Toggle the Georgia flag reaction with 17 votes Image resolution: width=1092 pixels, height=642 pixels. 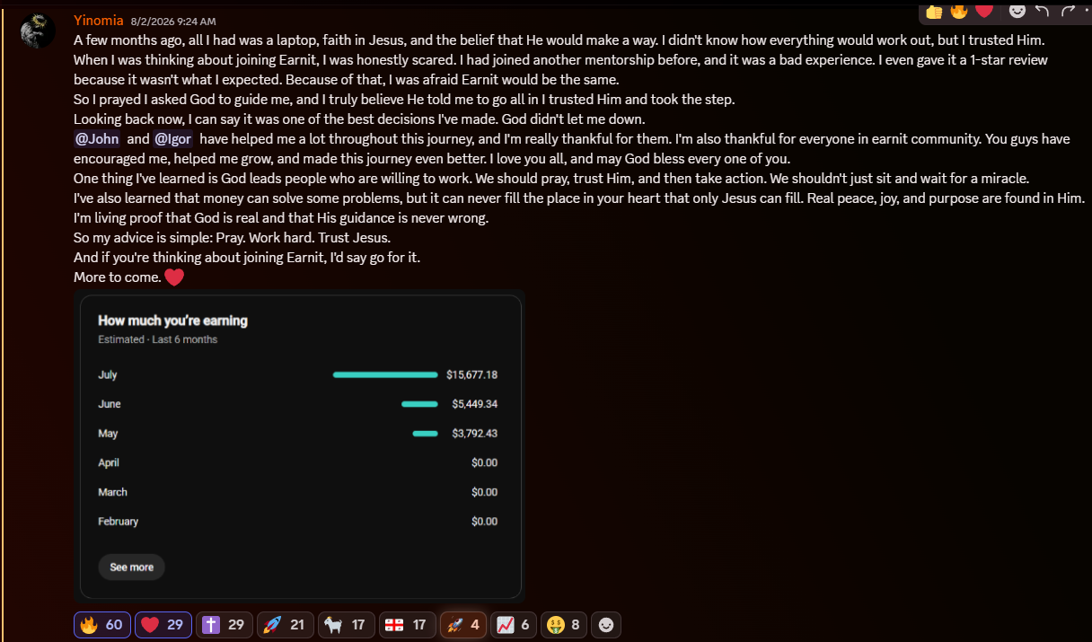407,625
